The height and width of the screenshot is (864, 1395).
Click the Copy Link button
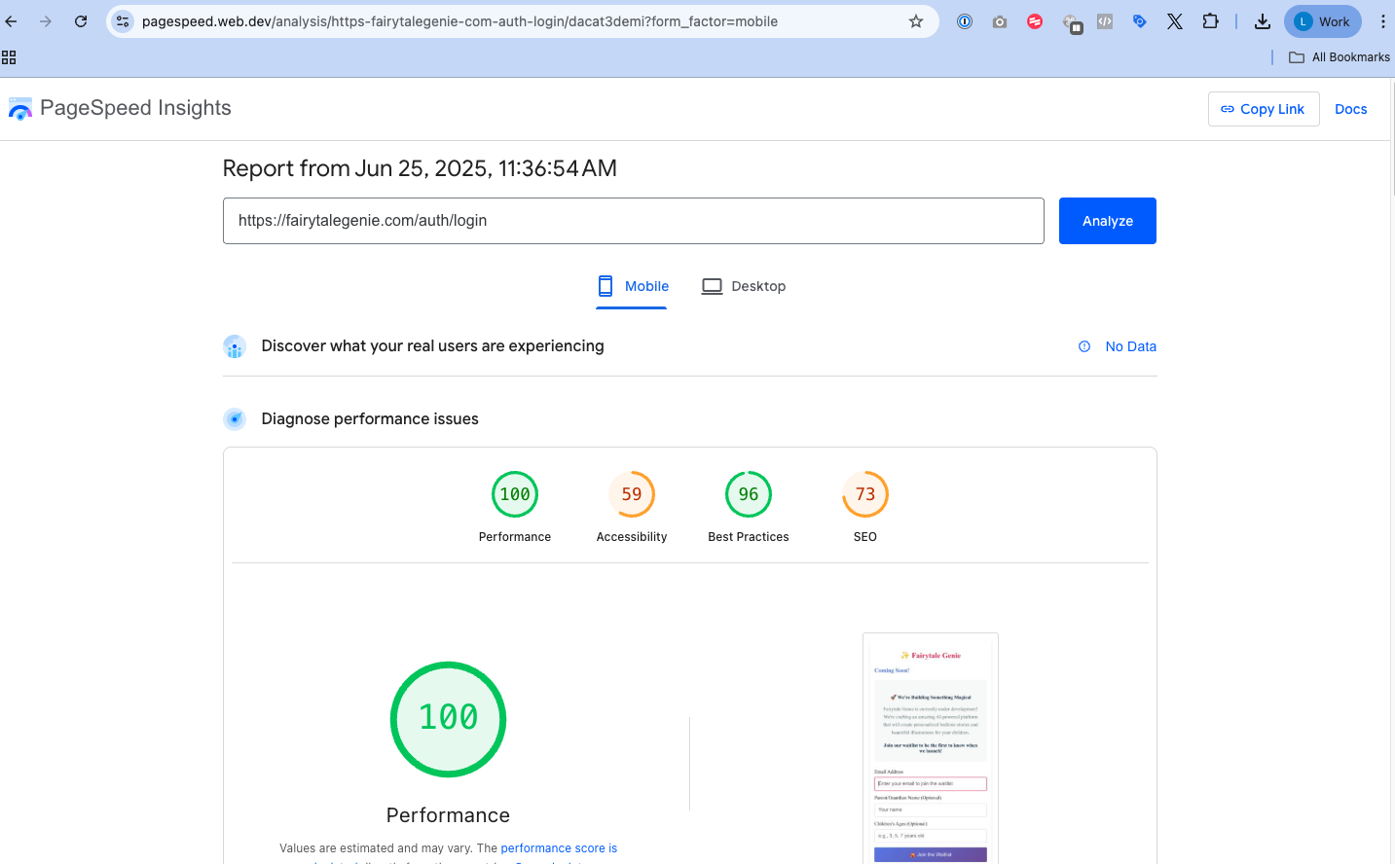point(1264,109)
